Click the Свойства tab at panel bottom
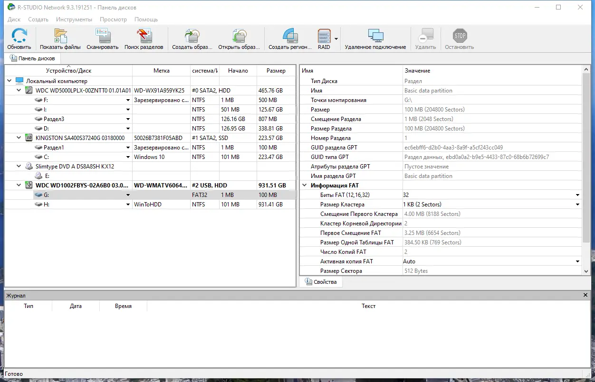This screenshot has width=595, height=382. coord(321,281)
